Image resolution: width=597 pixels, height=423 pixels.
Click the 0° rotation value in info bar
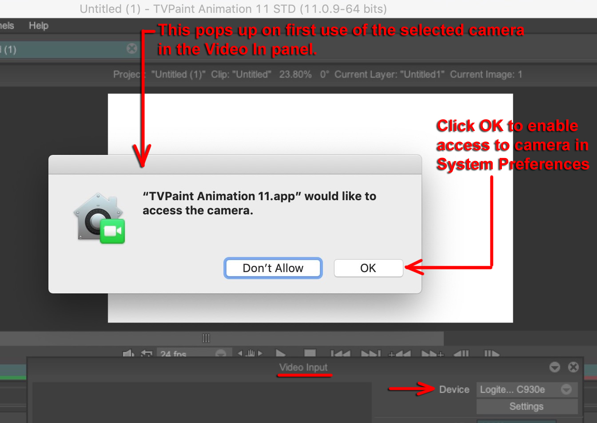point(325,74)
